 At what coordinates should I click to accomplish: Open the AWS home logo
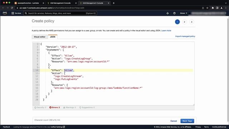pyautogui.click(x=5, y=13)
